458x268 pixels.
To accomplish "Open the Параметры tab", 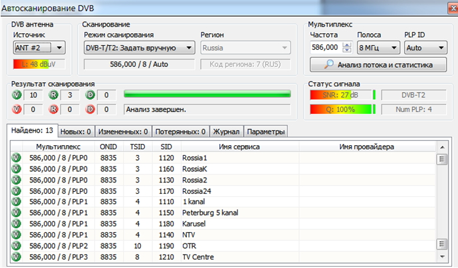I will coord(266,131).
